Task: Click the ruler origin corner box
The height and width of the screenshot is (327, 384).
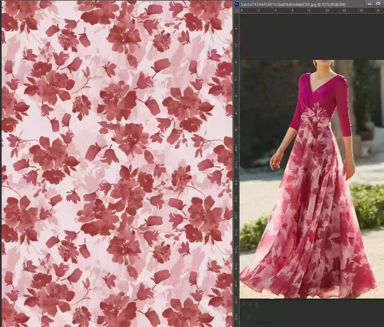Action: tap(236, 11)
